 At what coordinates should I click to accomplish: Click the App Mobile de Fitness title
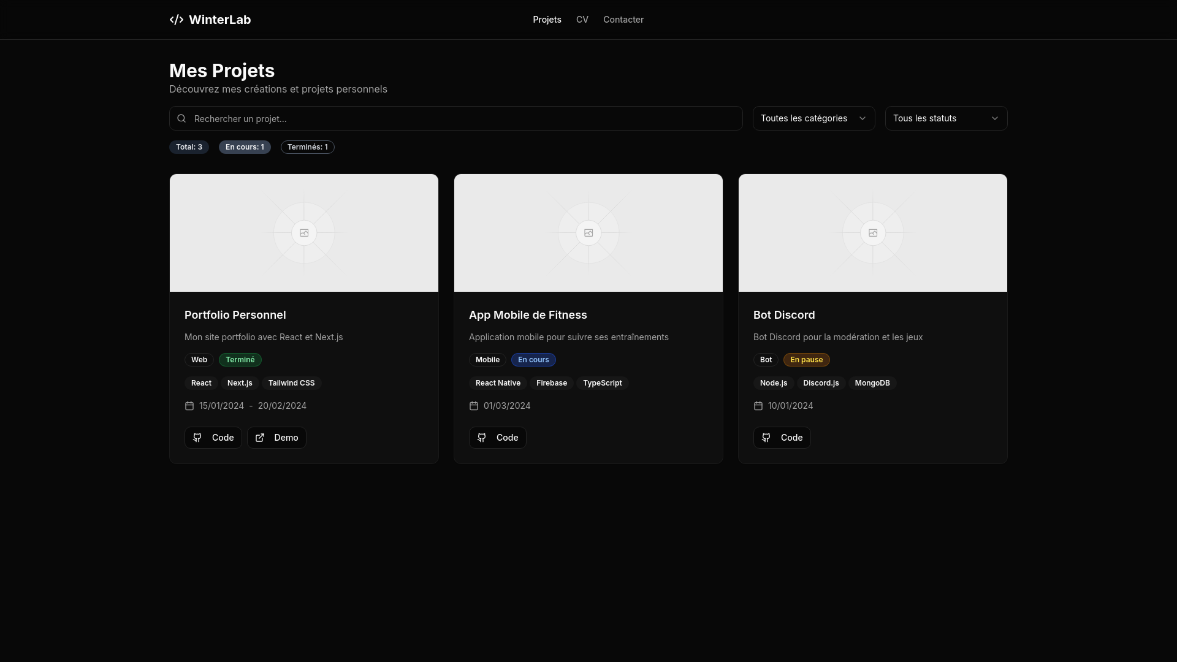(528, 315)
